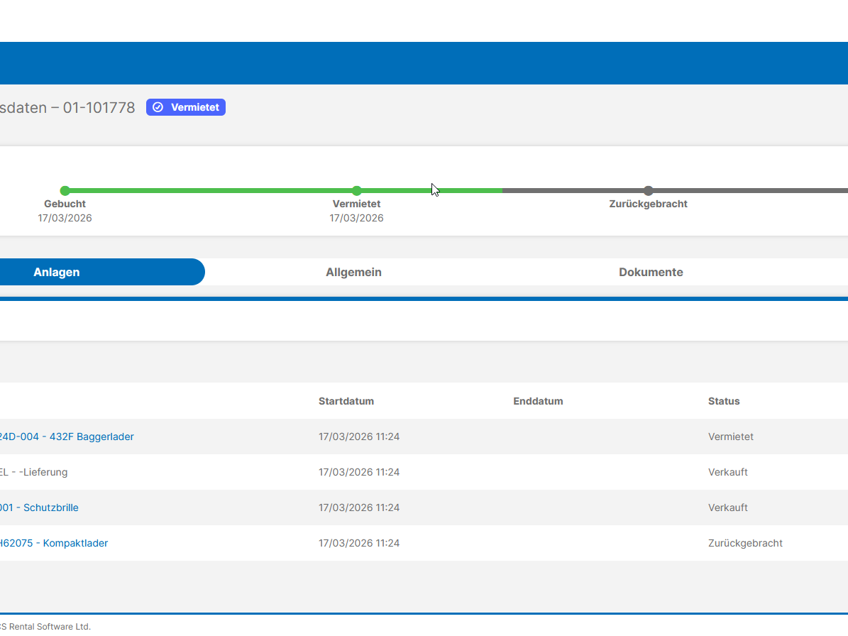This screenshot has height=636, width=848.
Task: Click the Enddatum column header
Action: point(538,401)
